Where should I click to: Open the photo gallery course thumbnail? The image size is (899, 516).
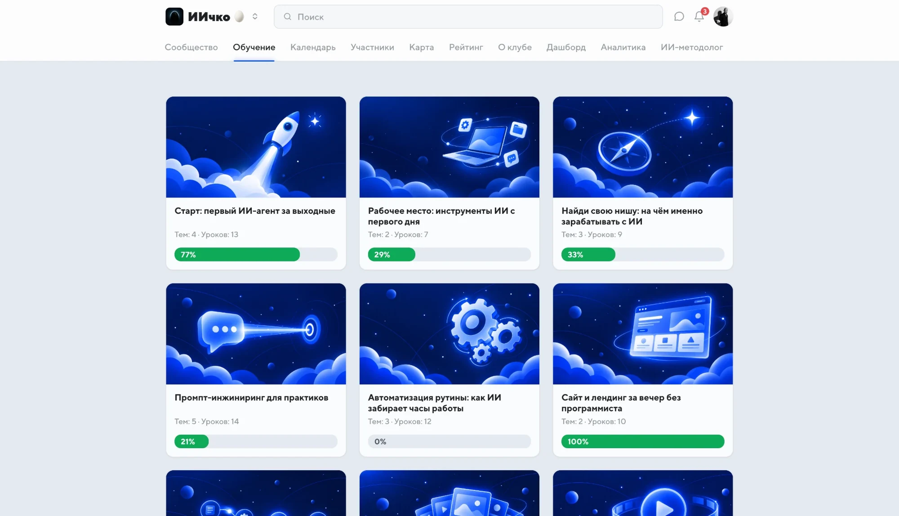tap(449, 493)
